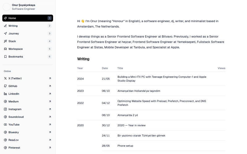Viewport: 247px width, 154px height.
Task: Click the Writing section heading
Action: (83, 59)
